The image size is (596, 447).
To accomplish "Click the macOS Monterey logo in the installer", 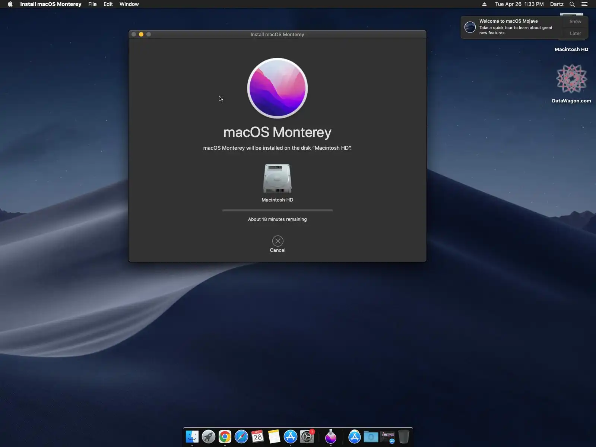I will pos(278,88).
